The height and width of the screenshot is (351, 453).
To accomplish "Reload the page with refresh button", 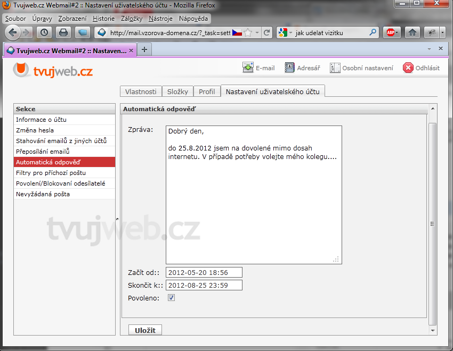I will (267, 32).
